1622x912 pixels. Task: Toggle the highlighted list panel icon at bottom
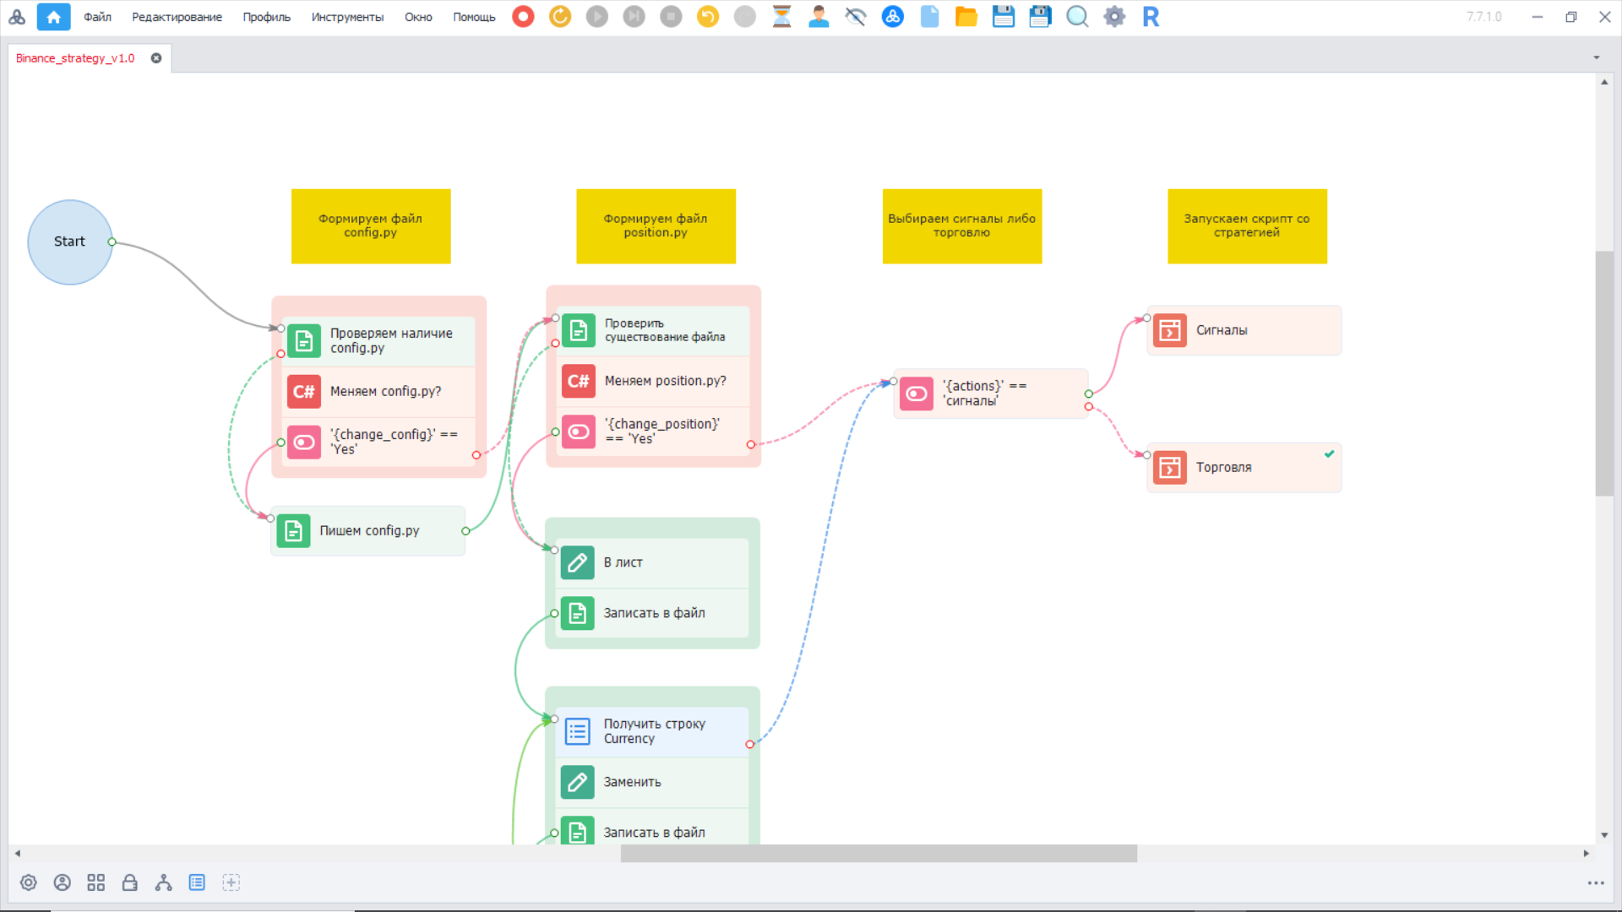pos(197,882)
